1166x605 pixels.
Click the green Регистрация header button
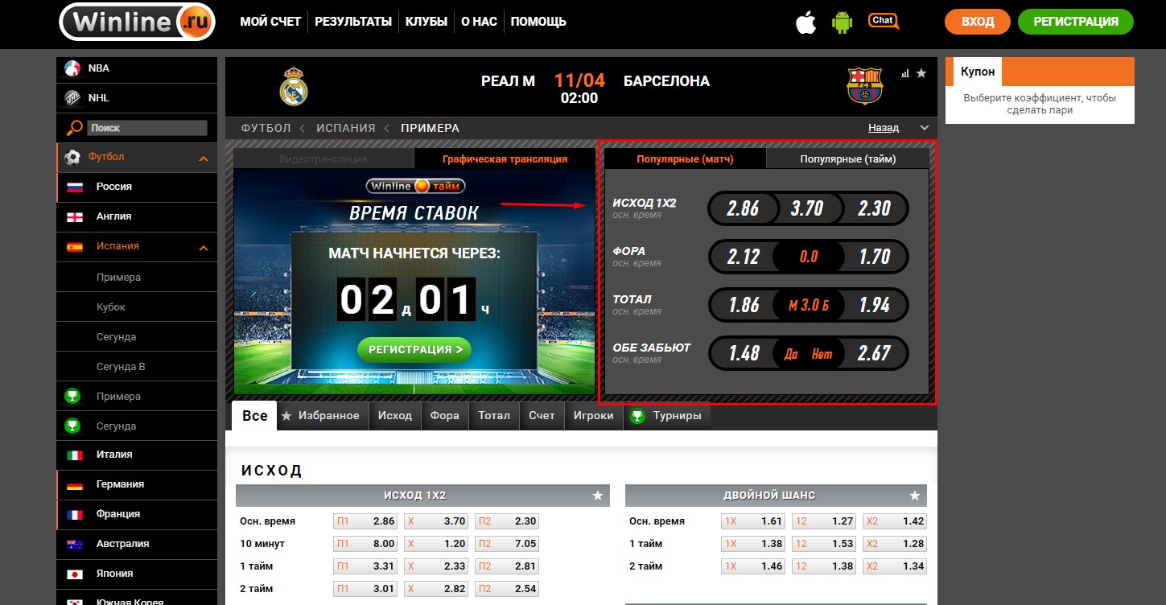[x=1075, y=22]
